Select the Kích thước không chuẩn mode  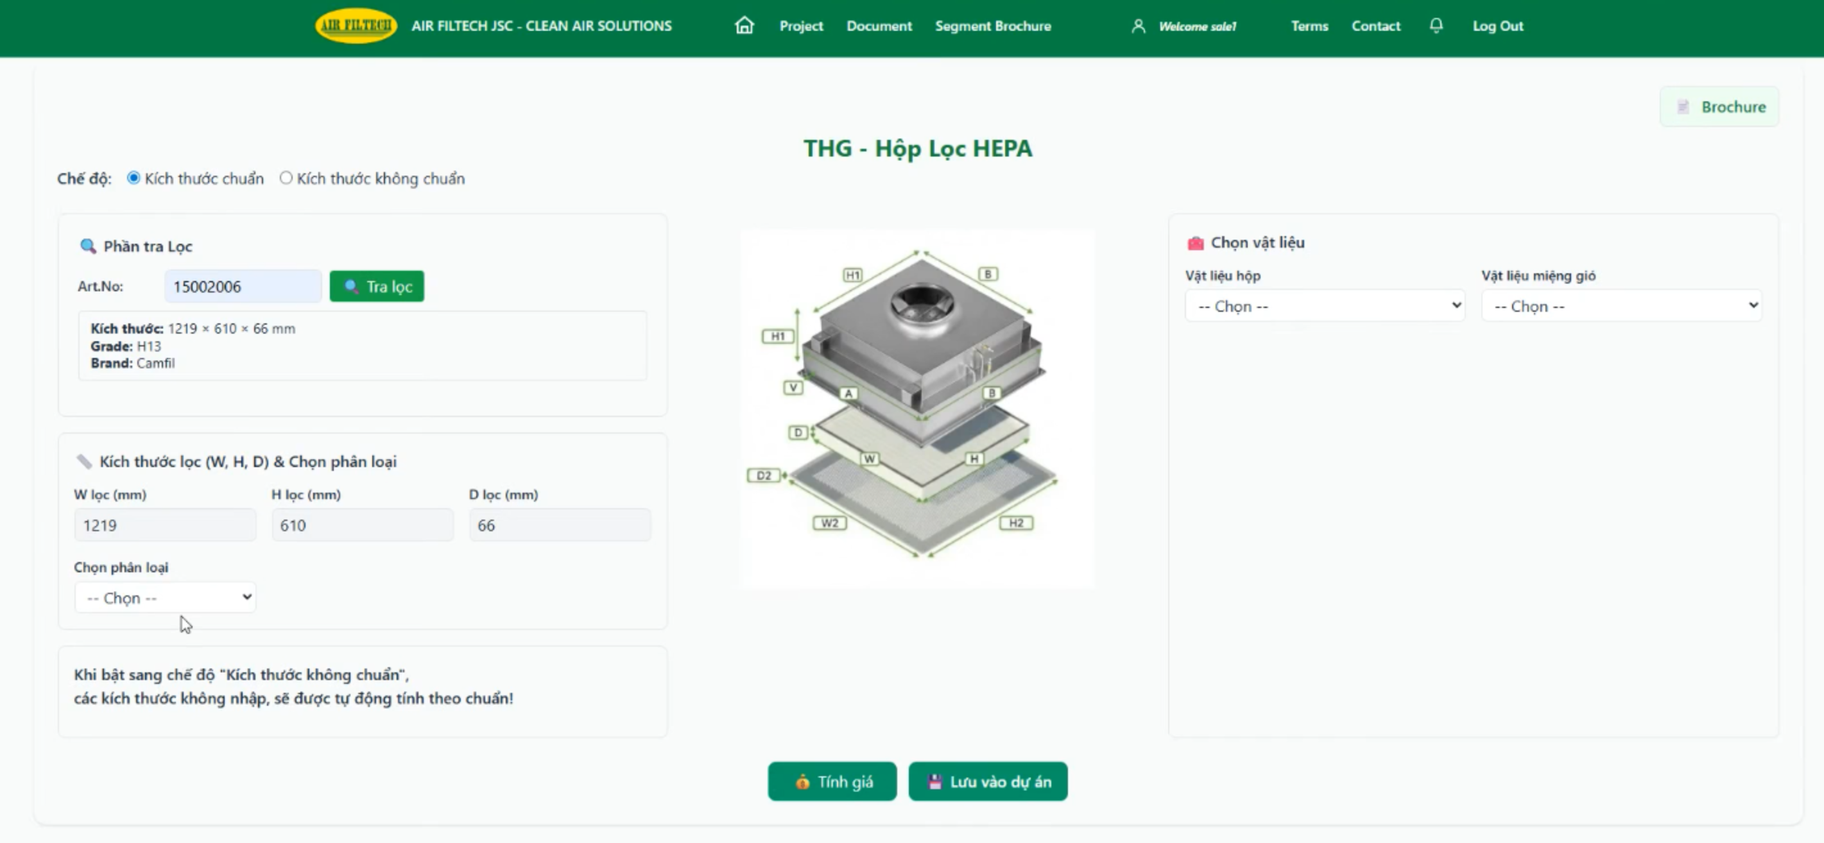pos(286,178)
